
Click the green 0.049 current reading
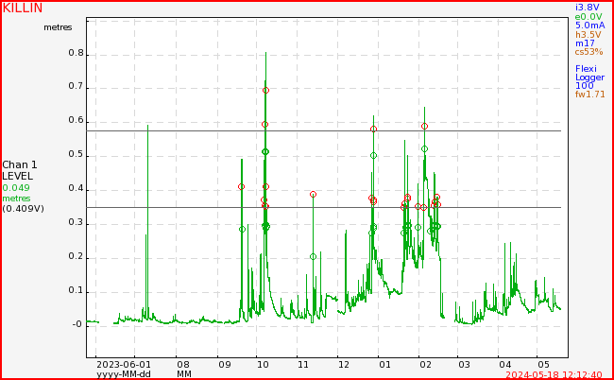(16, 188)
